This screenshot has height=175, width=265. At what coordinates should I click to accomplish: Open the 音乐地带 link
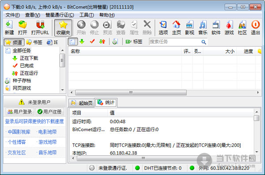click(x=48, y=153)
